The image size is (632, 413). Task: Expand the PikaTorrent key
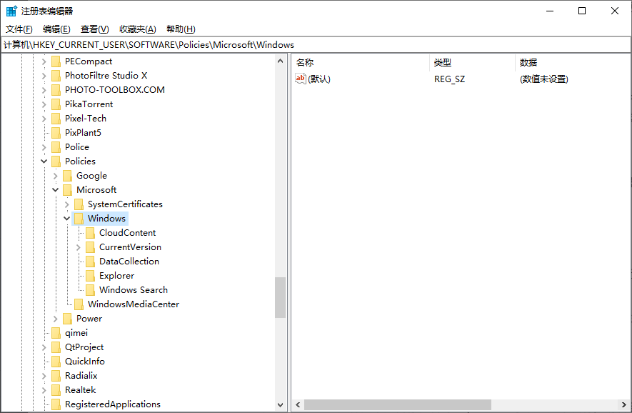coord(44,104)
